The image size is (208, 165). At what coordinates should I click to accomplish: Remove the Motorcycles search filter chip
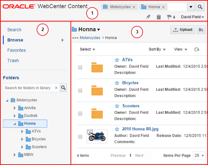tap(134, 7)
